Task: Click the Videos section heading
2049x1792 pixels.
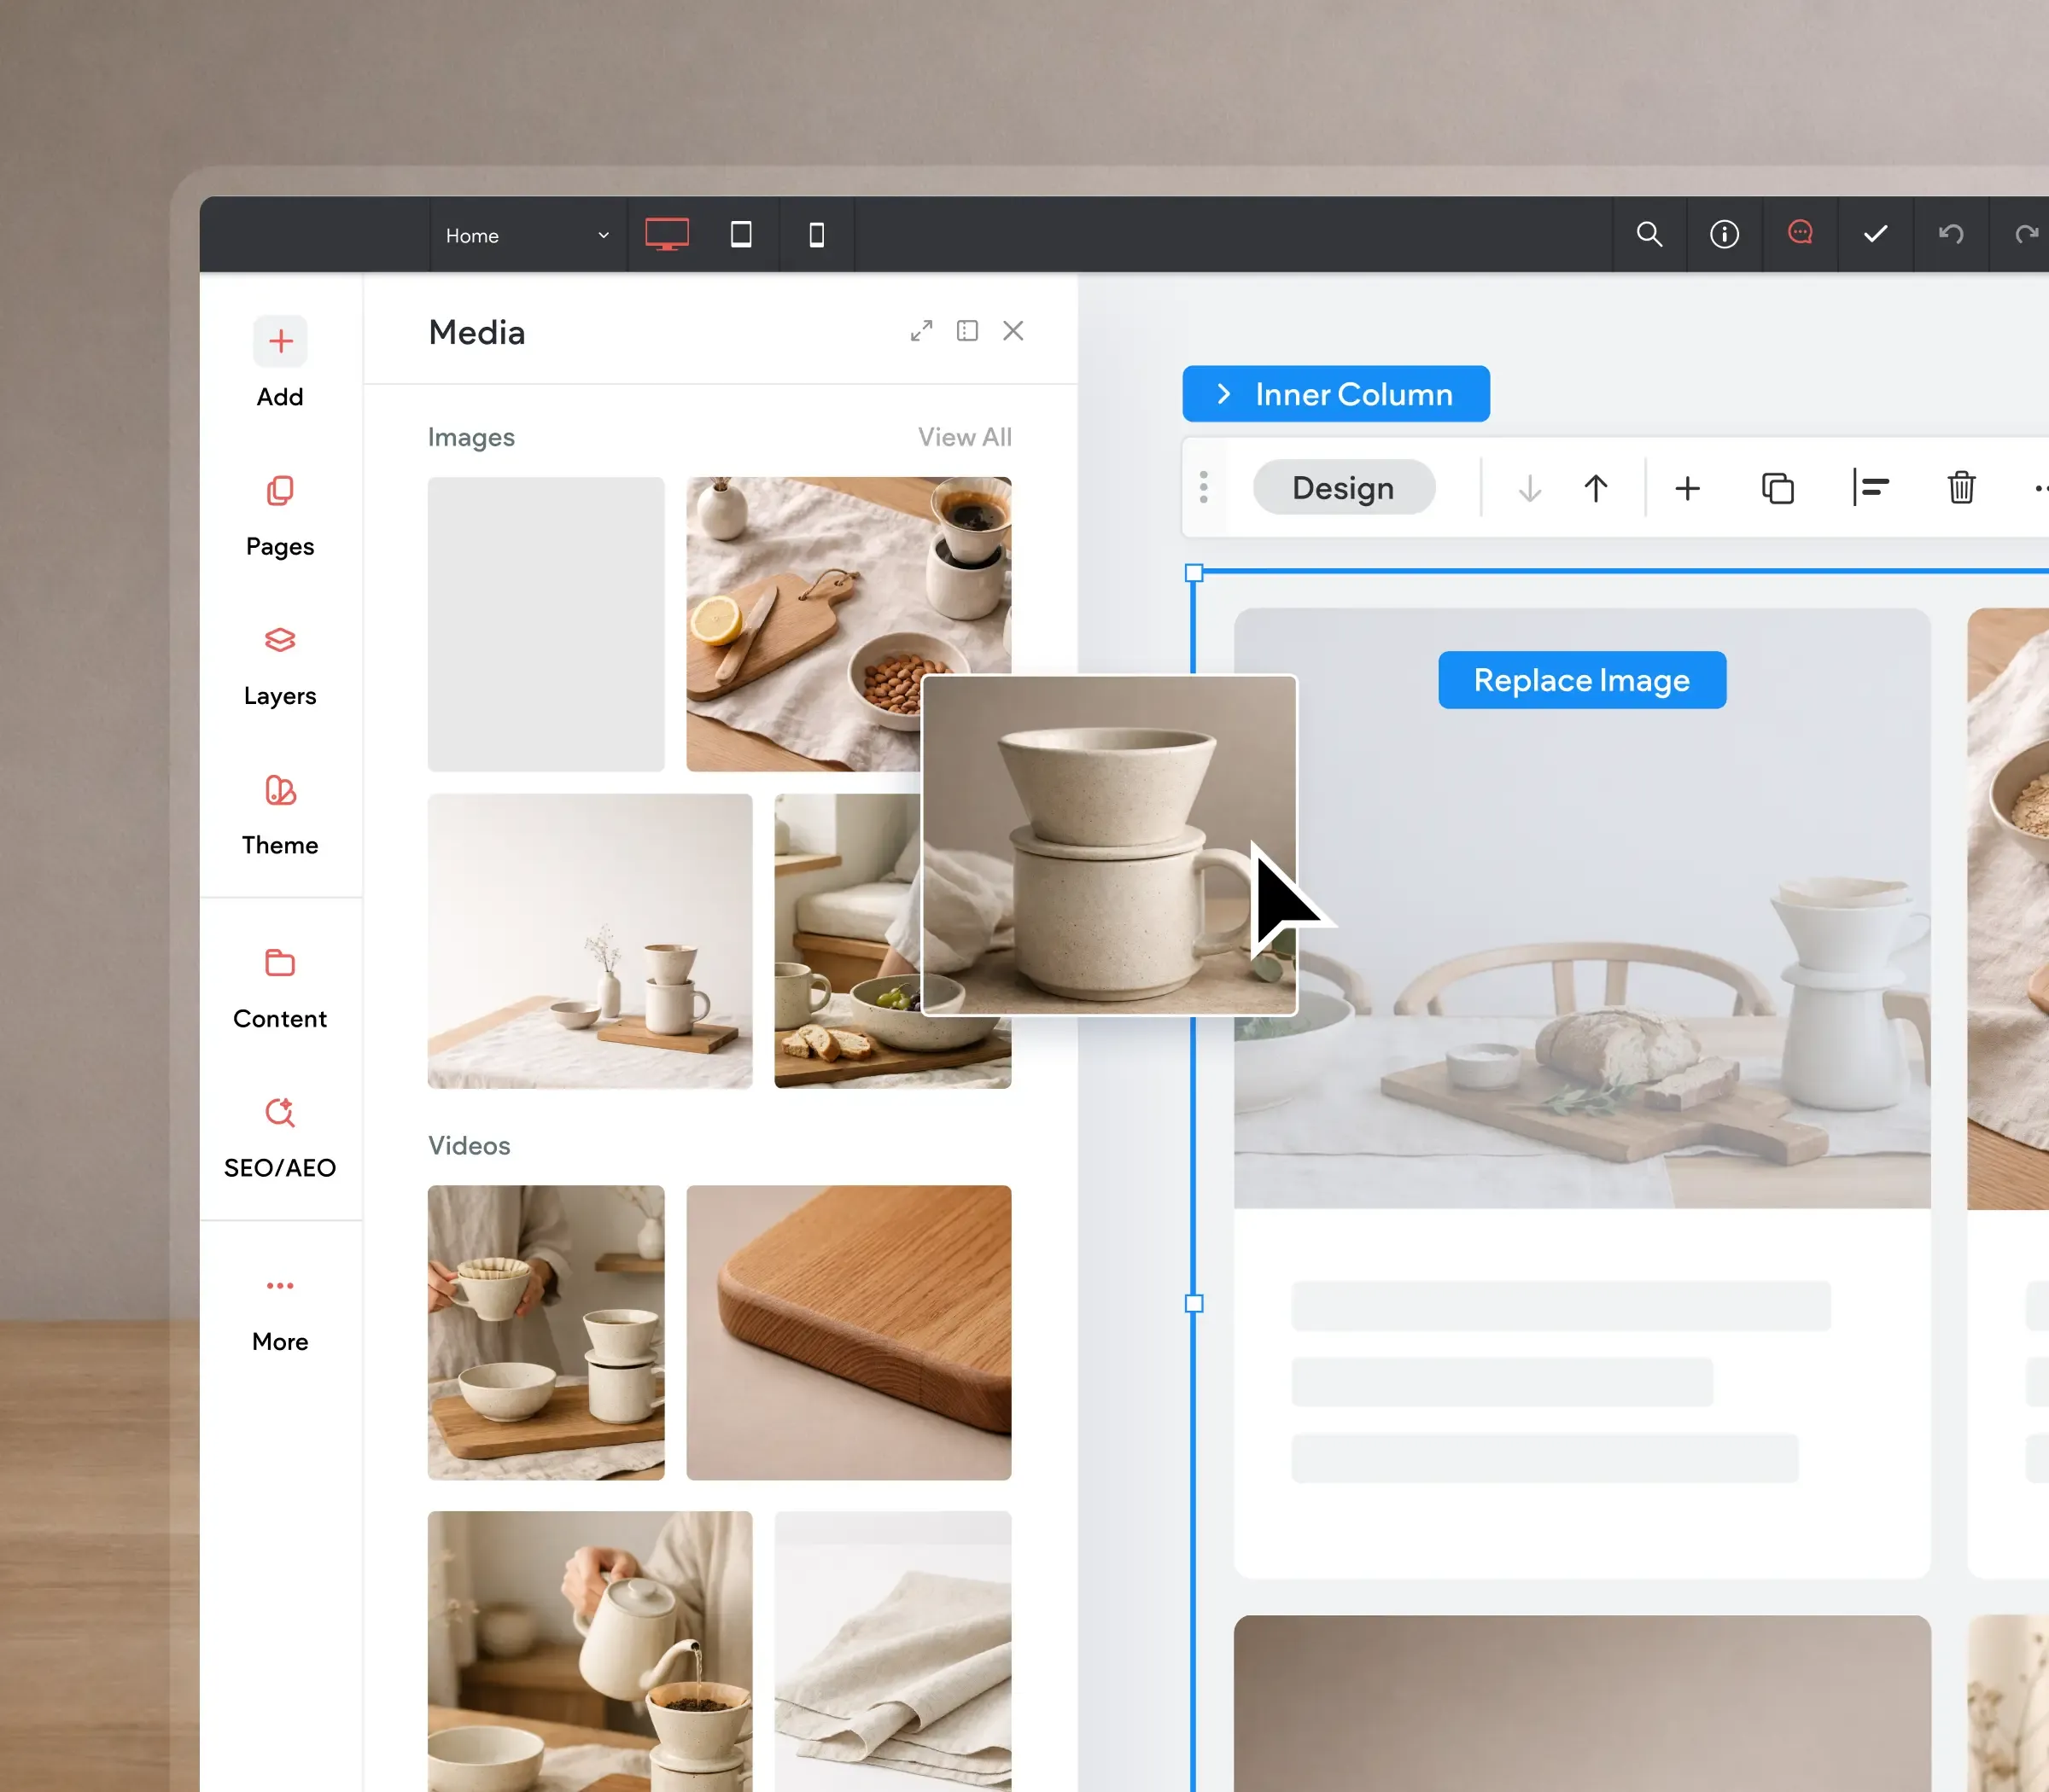Action: (470, 1145)
